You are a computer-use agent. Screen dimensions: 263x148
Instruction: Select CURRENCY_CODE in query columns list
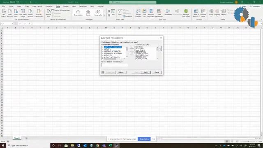click(142, 55)
